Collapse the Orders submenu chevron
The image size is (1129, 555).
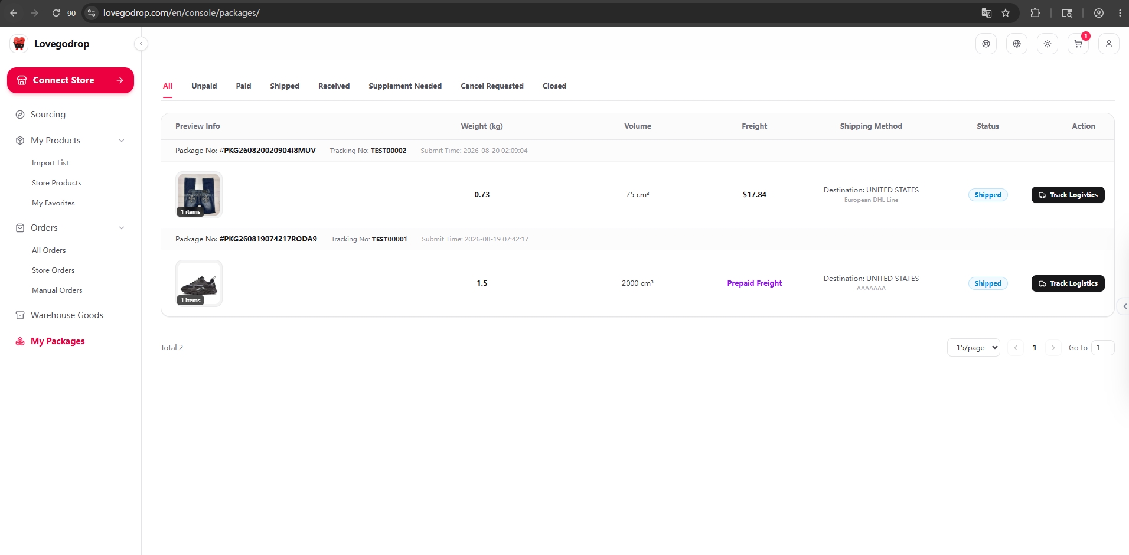click(122, 228)
